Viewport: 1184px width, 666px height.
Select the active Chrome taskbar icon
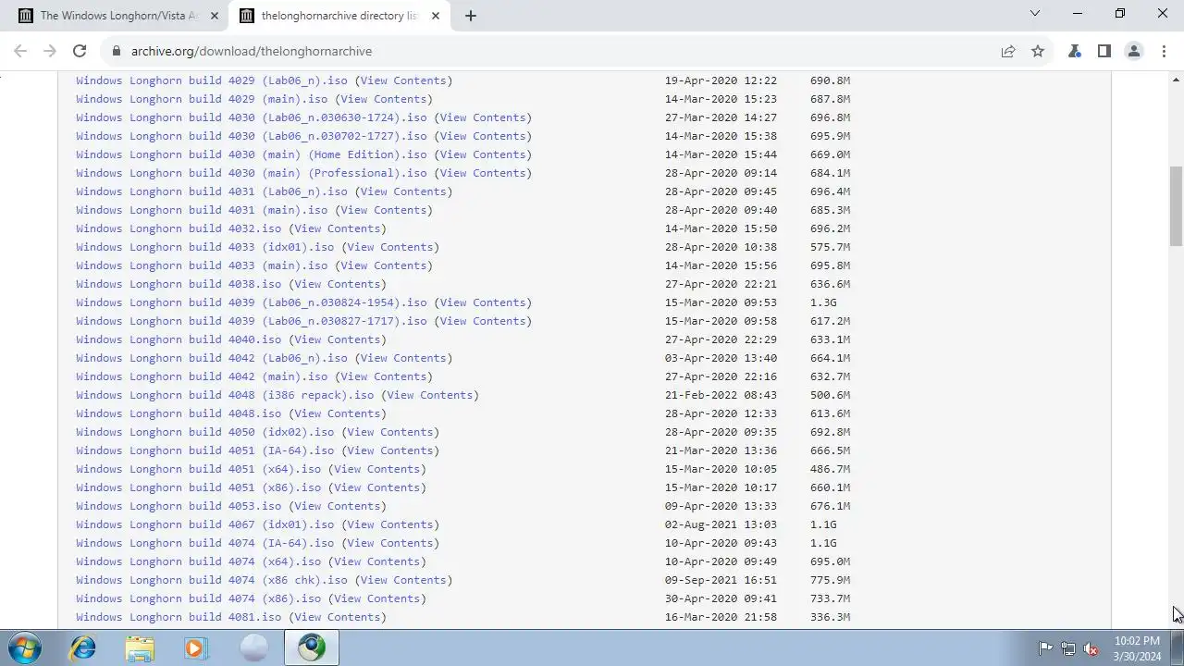coord(312,647)
